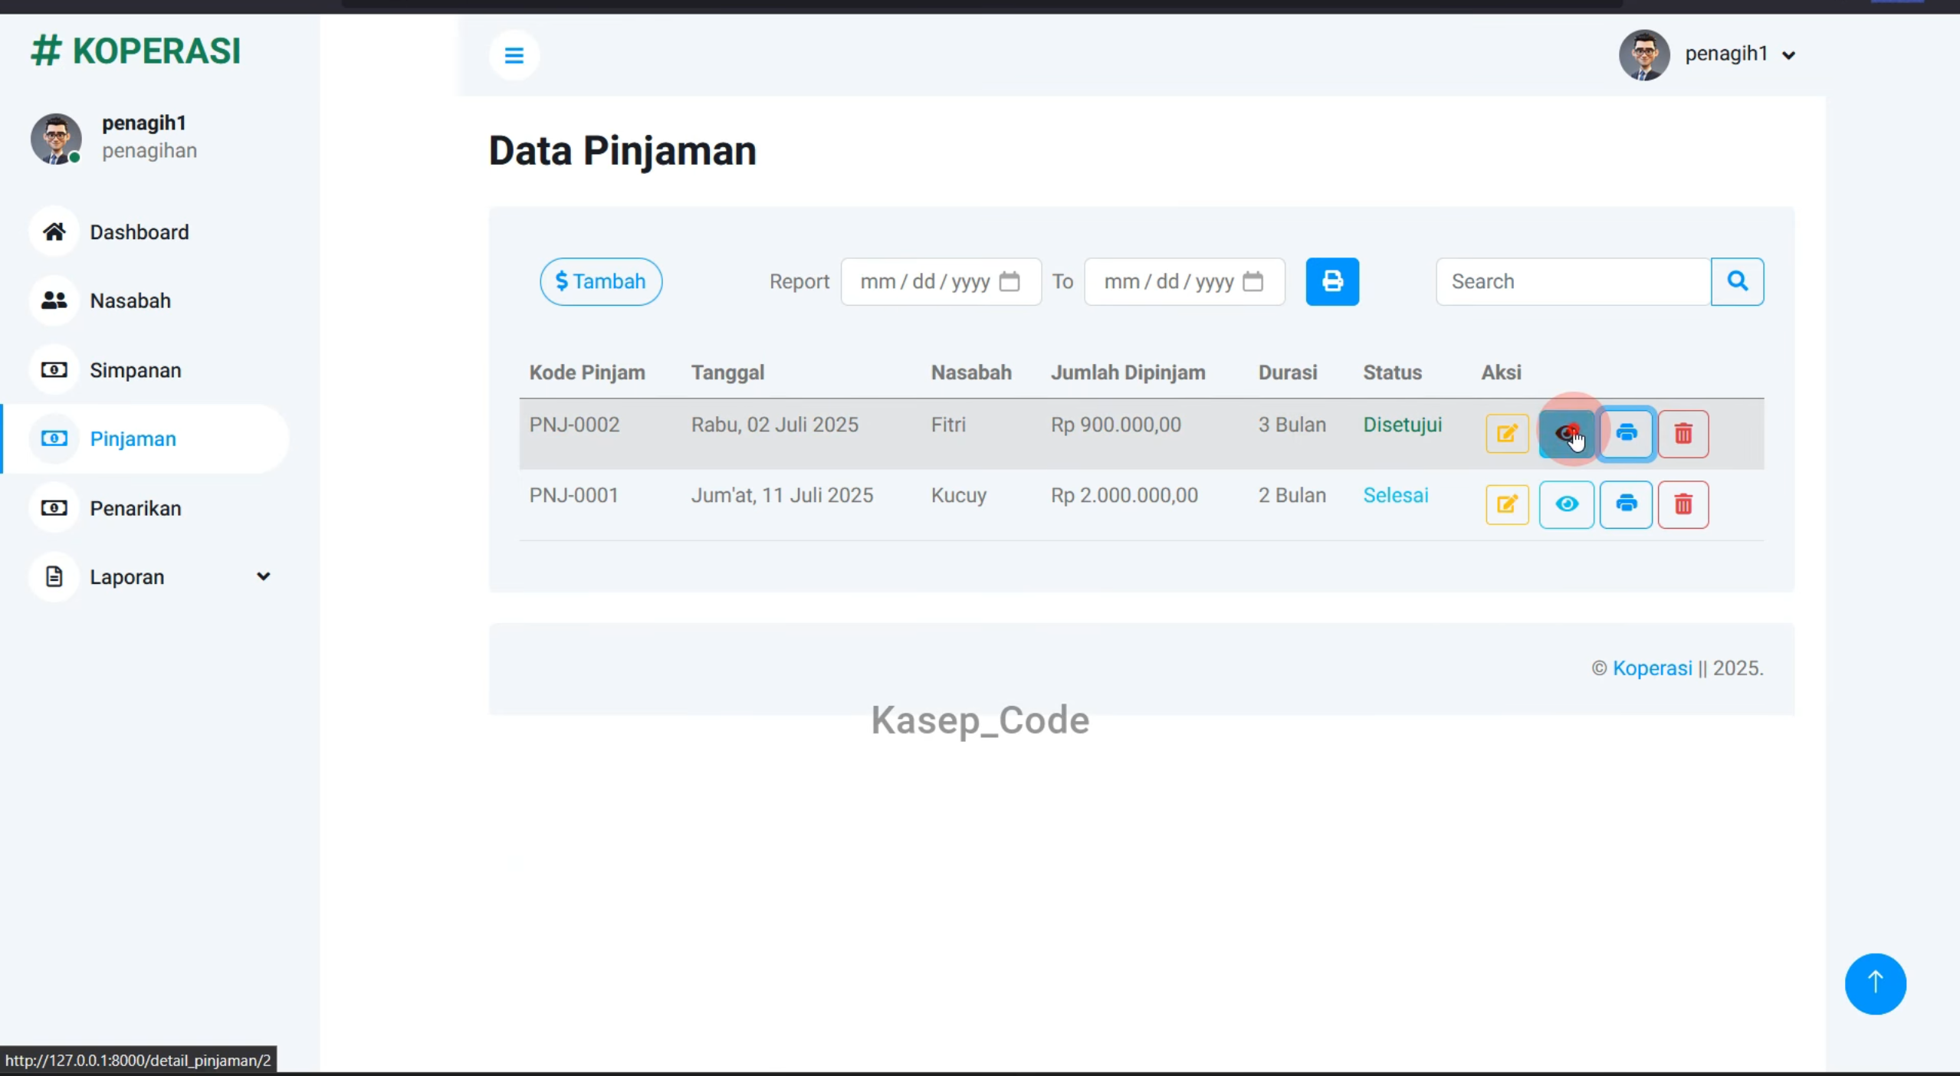
Task: Click the edit icon for PNJ-0001
Action: click(1507, 504)
